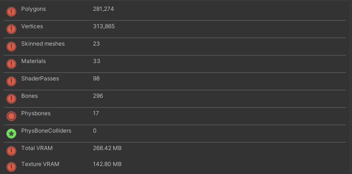Select the Polygons label
Screen dimensions: 352x174
(x=34, y=9)
